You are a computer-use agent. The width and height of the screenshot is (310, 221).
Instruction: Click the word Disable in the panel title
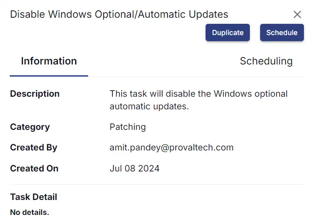click(28, 14)
